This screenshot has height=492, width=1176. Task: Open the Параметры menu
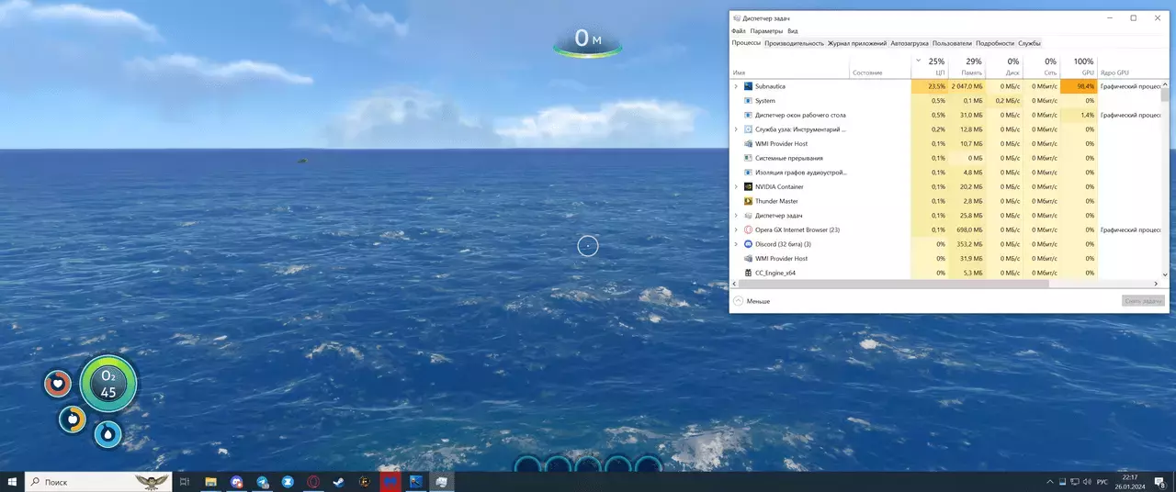point(766,31)
